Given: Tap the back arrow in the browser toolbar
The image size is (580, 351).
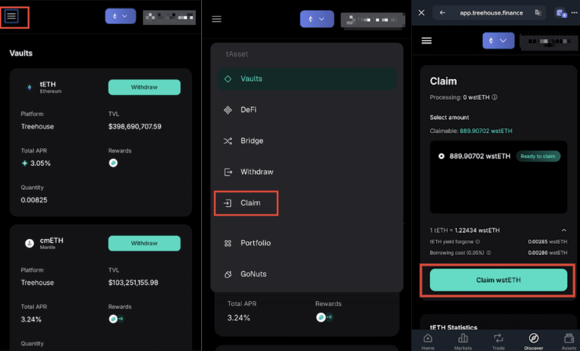Looking at the screenshot, I should click(x=442, y=12).
